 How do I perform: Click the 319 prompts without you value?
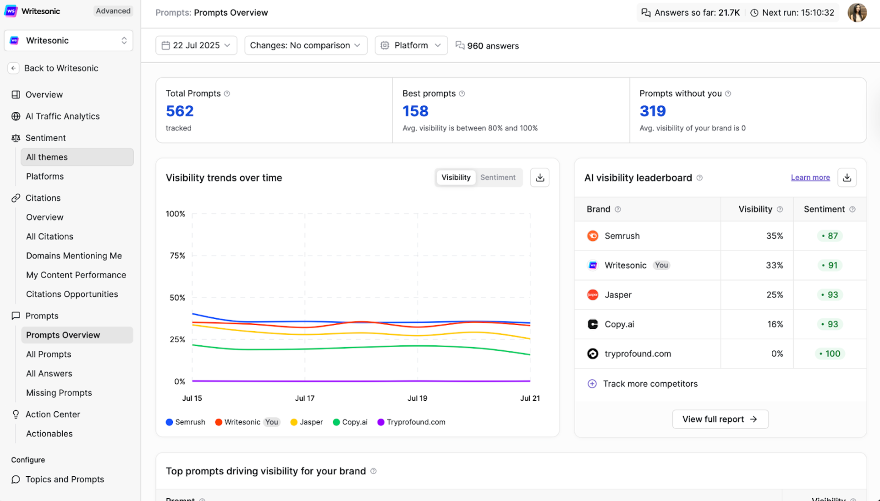pyautogui.click(x=653, y=111)
